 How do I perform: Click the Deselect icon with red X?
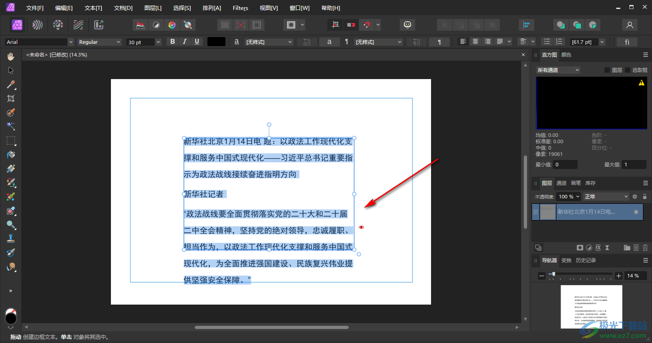(241, 25)
